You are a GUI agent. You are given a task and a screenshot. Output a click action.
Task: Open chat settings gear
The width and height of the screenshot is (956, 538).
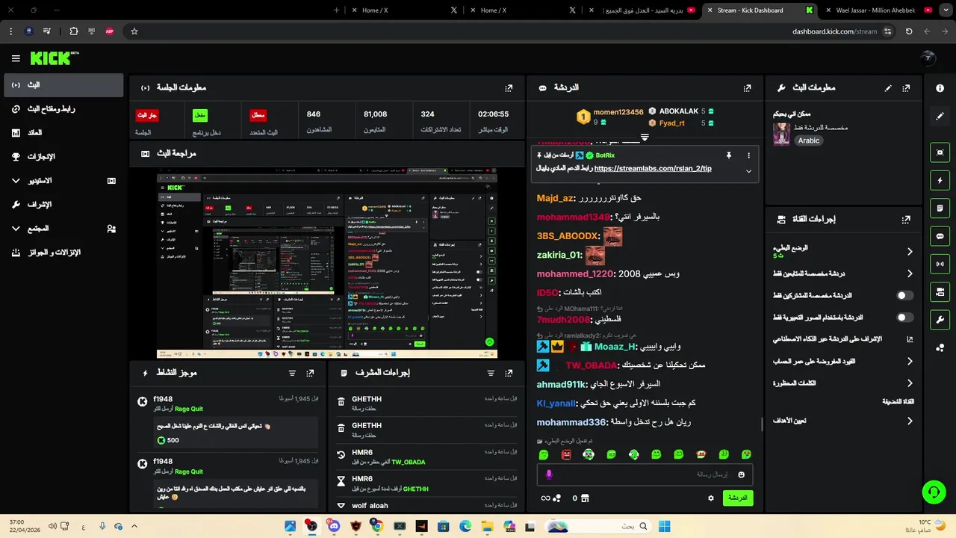click(711, 498)
